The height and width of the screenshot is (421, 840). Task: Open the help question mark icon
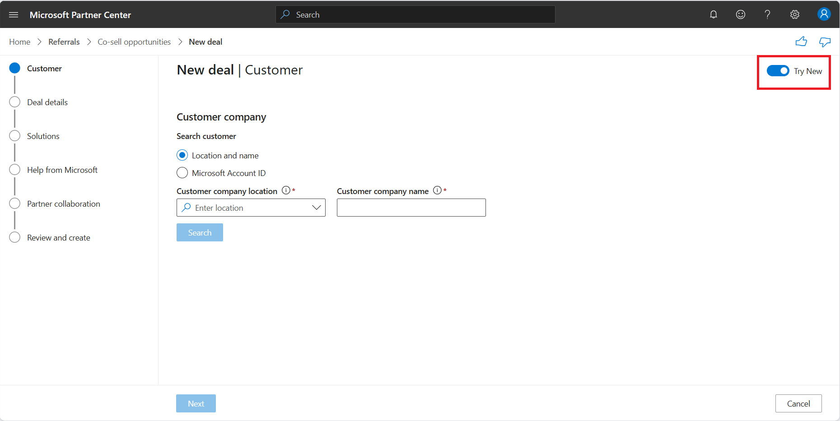[767, 14]
